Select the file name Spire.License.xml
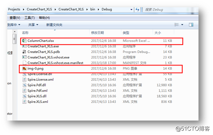The height and width of the screenshot is (135, 213). [x=41, y=80]
